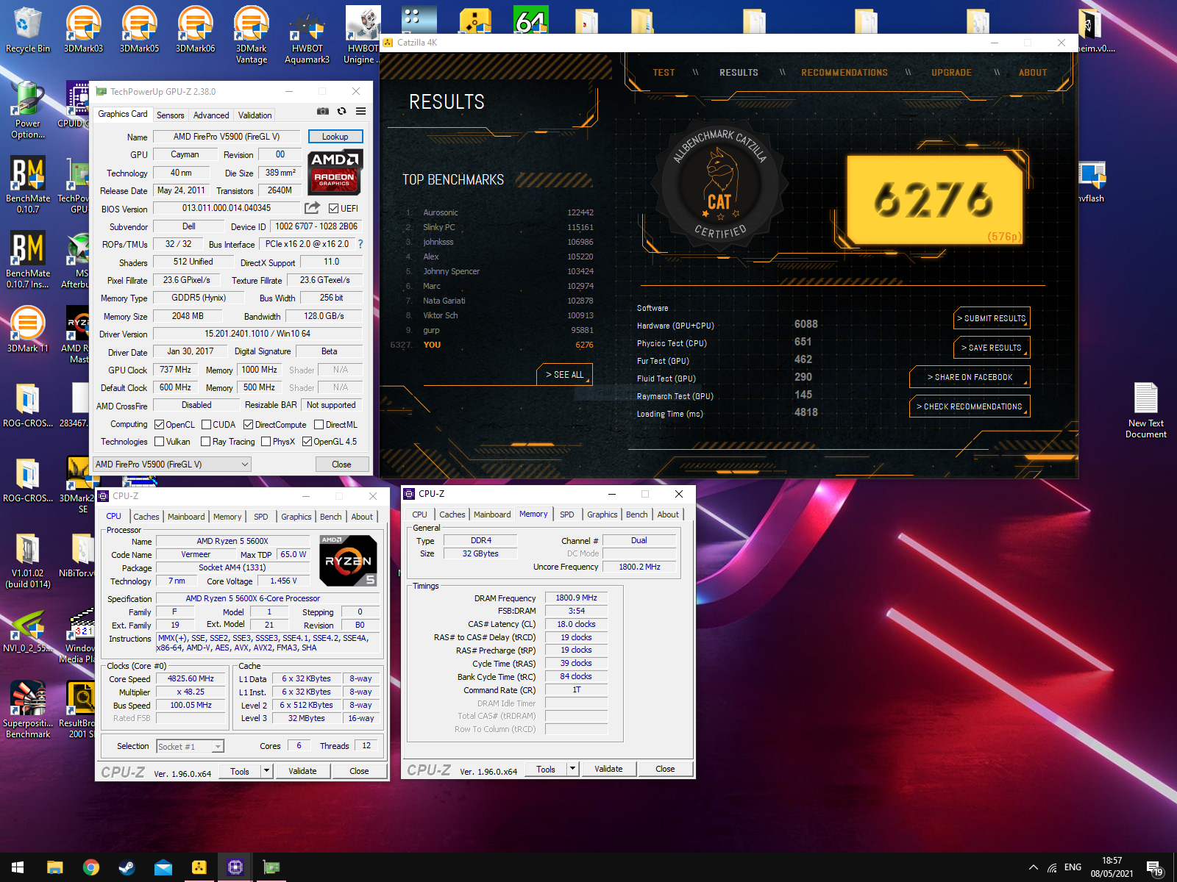Click Validate in CPU-Z Memory window

click(608, 769)
